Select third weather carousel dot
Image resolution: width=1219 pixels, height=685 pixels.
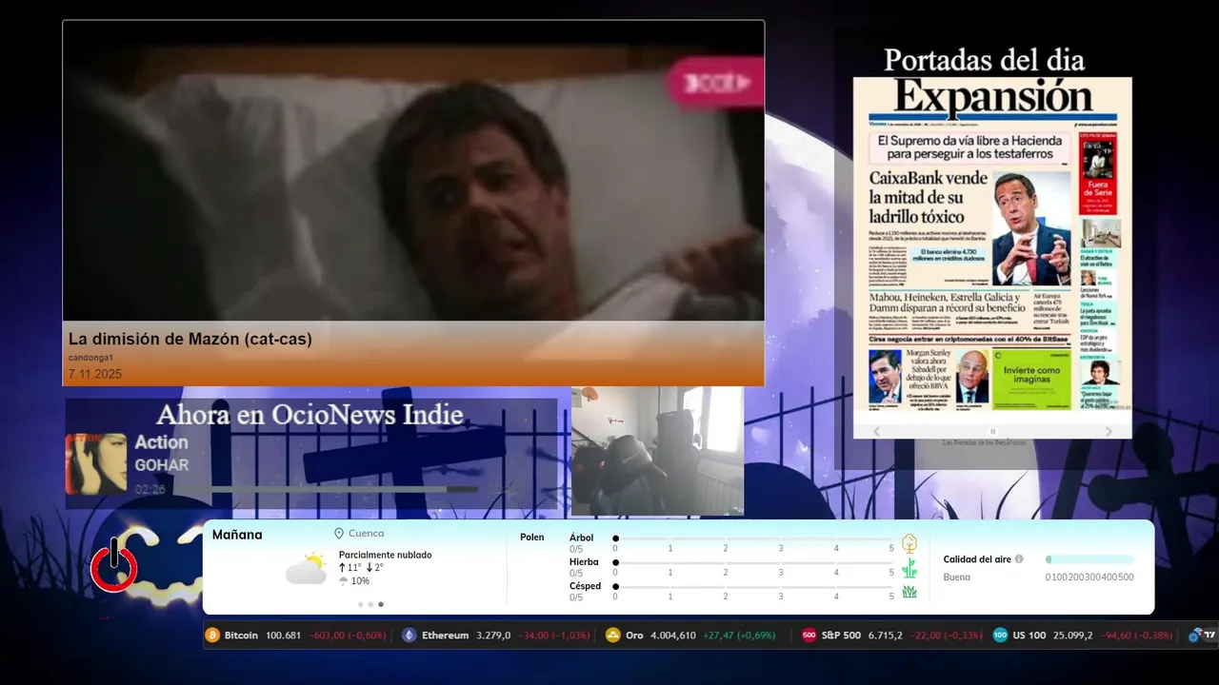click(381, 604)
